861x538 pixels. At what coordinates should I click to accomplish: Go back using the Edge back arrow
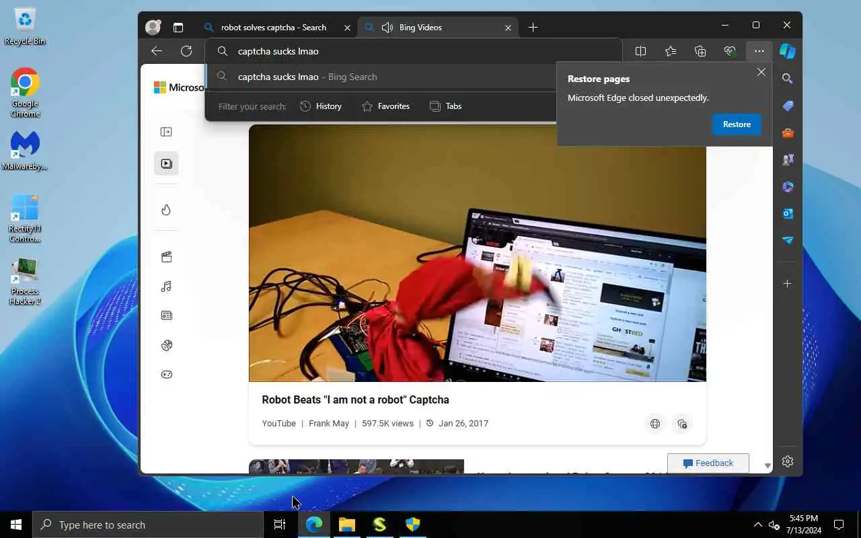[157, 51]
